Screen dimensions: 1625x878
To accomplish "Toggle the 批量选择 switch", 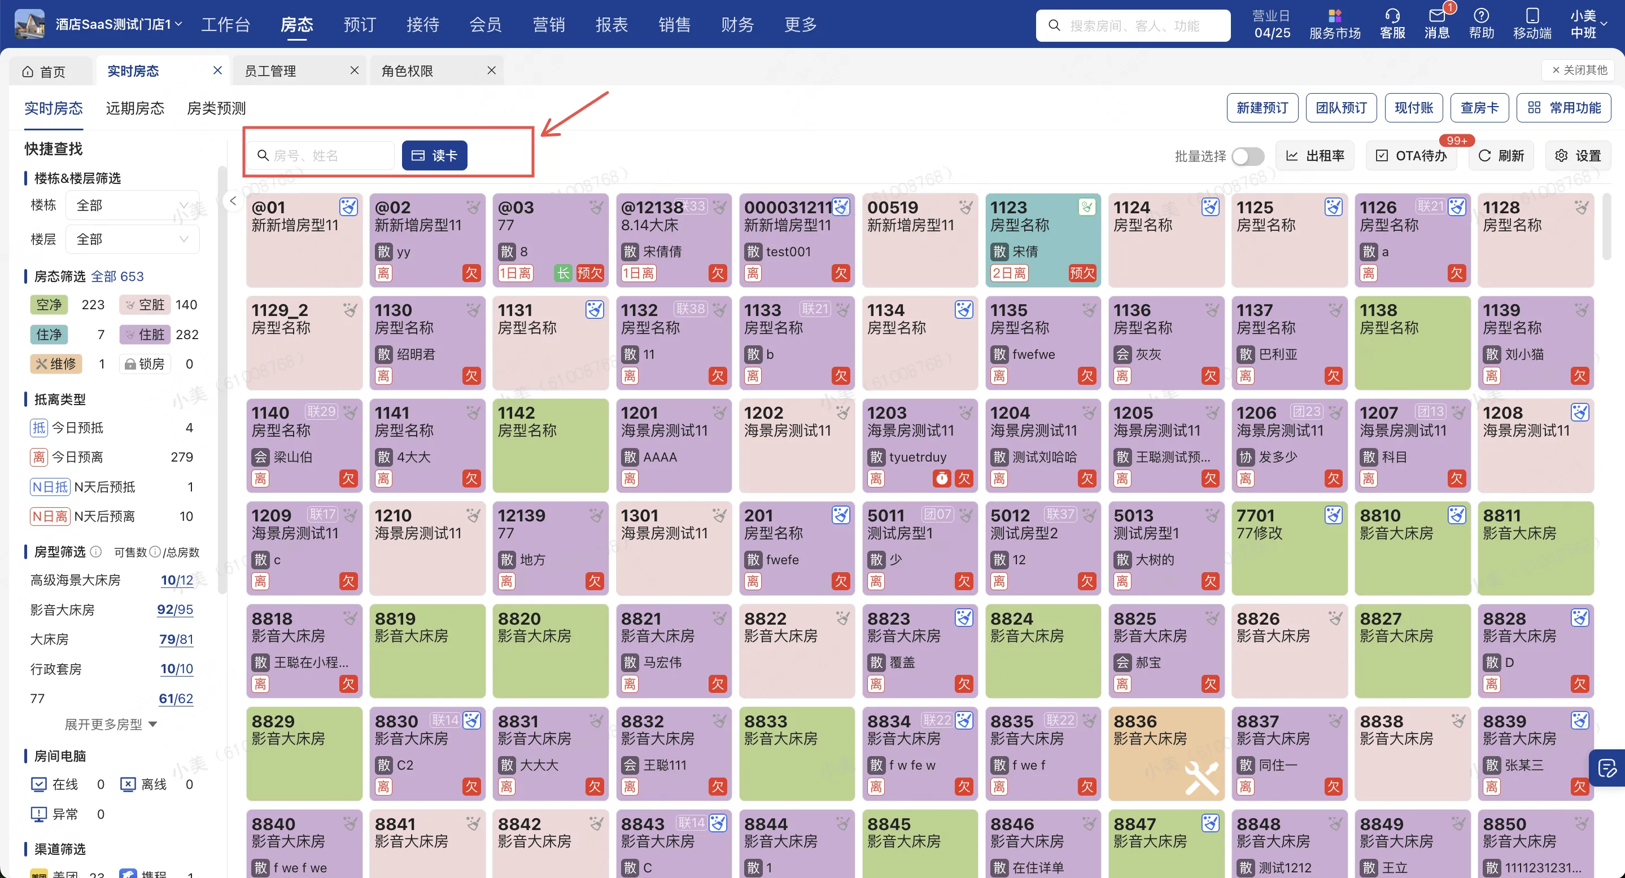I will [x=1248, y=156].
